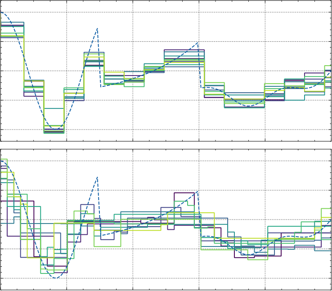Select the second dashed peak in lower plot
This screenshot has width=332, height=291.
[x=198, y=192]
